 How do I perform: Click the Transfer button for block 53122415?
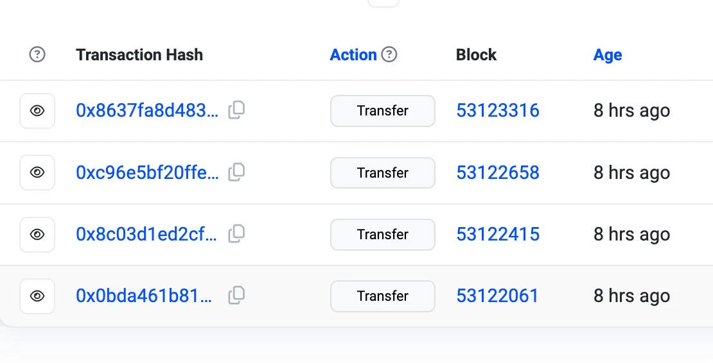coord(383,235)
